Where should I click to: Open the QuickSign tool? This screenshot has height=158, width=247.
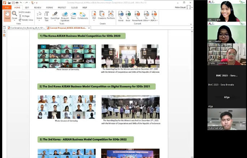point(55,15)
